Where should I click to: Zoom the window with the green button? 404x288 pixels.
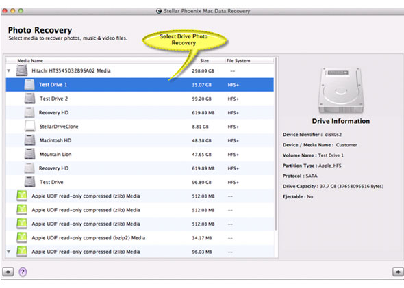tap(21, 11)
